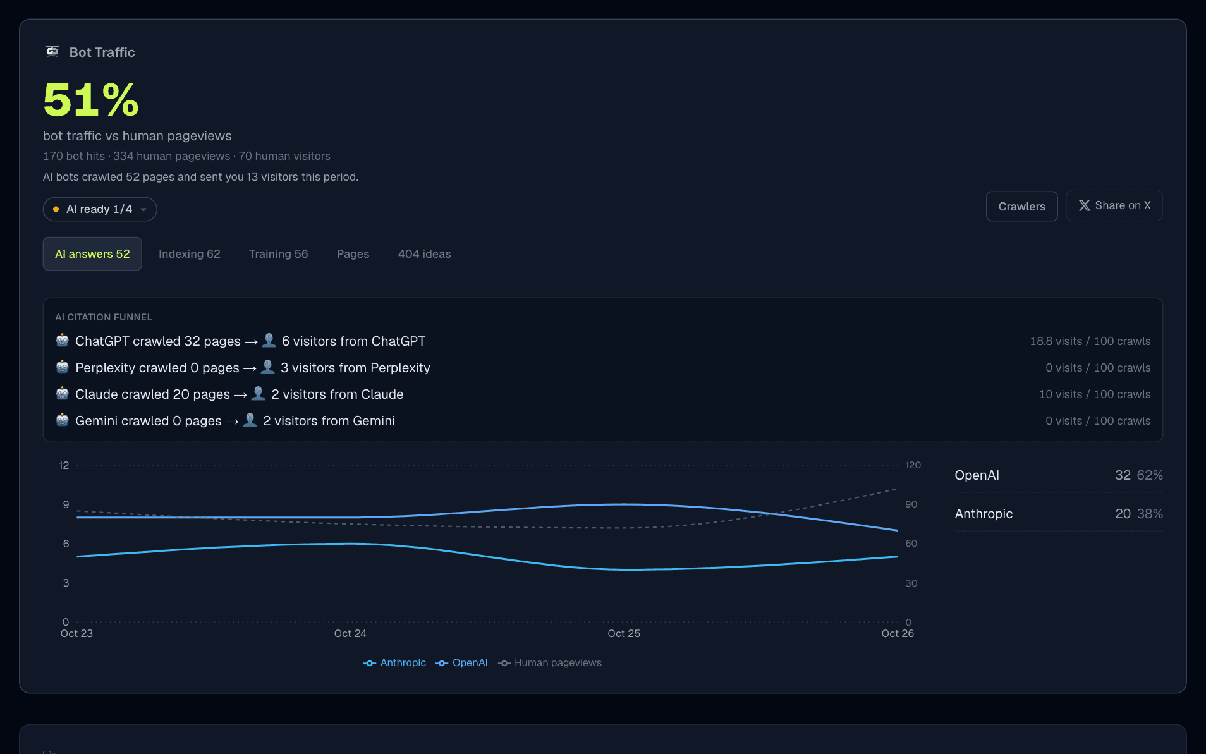Click the big 51% bot traffic figure
The image size is (1206, 754).
pos(91,100)
